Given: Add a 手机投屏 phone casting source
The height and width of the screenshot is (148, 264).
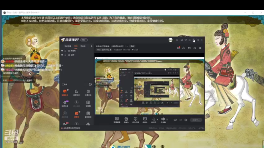Looking at the screenshot, I should pos(136,120).
